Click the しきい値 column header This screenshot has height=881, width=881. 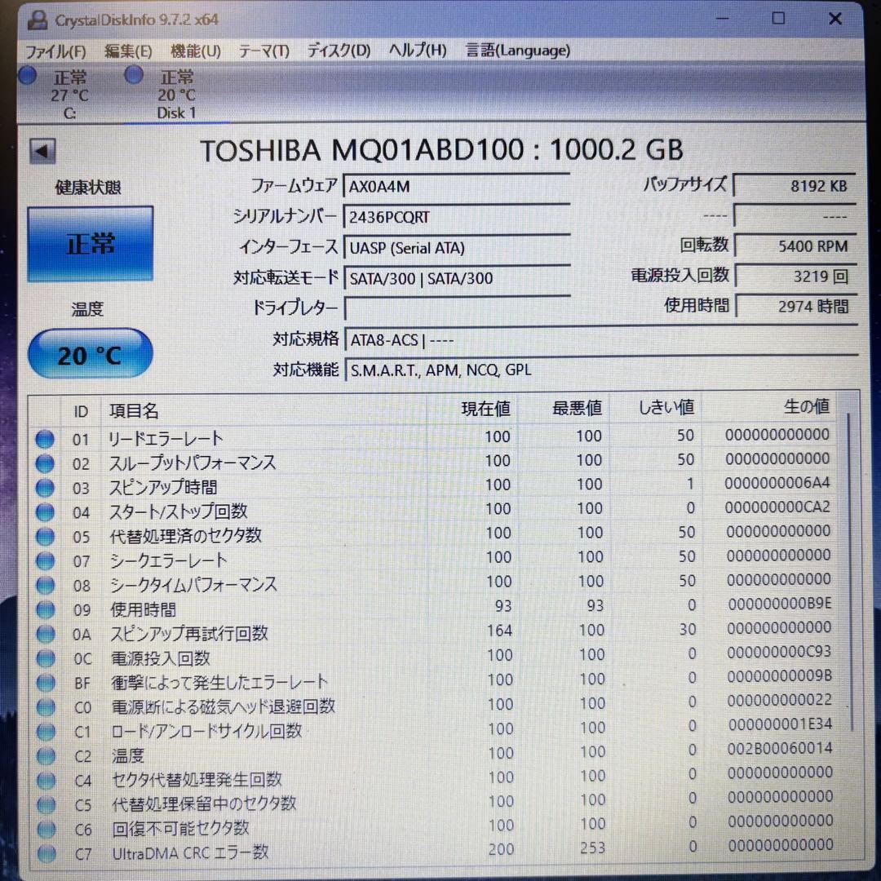click(x=656, y=407)
